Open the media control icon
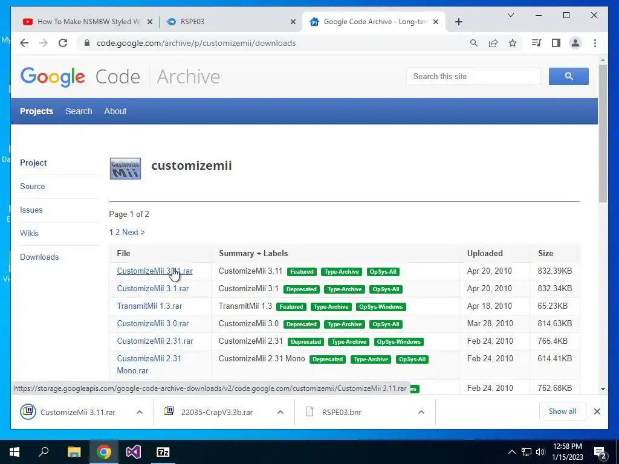Image resolution: width=619 pixels, height=464 pixels. 537,43
